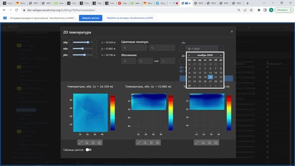Go back in browser history
The image size is (295, 166).
(4, 10)
